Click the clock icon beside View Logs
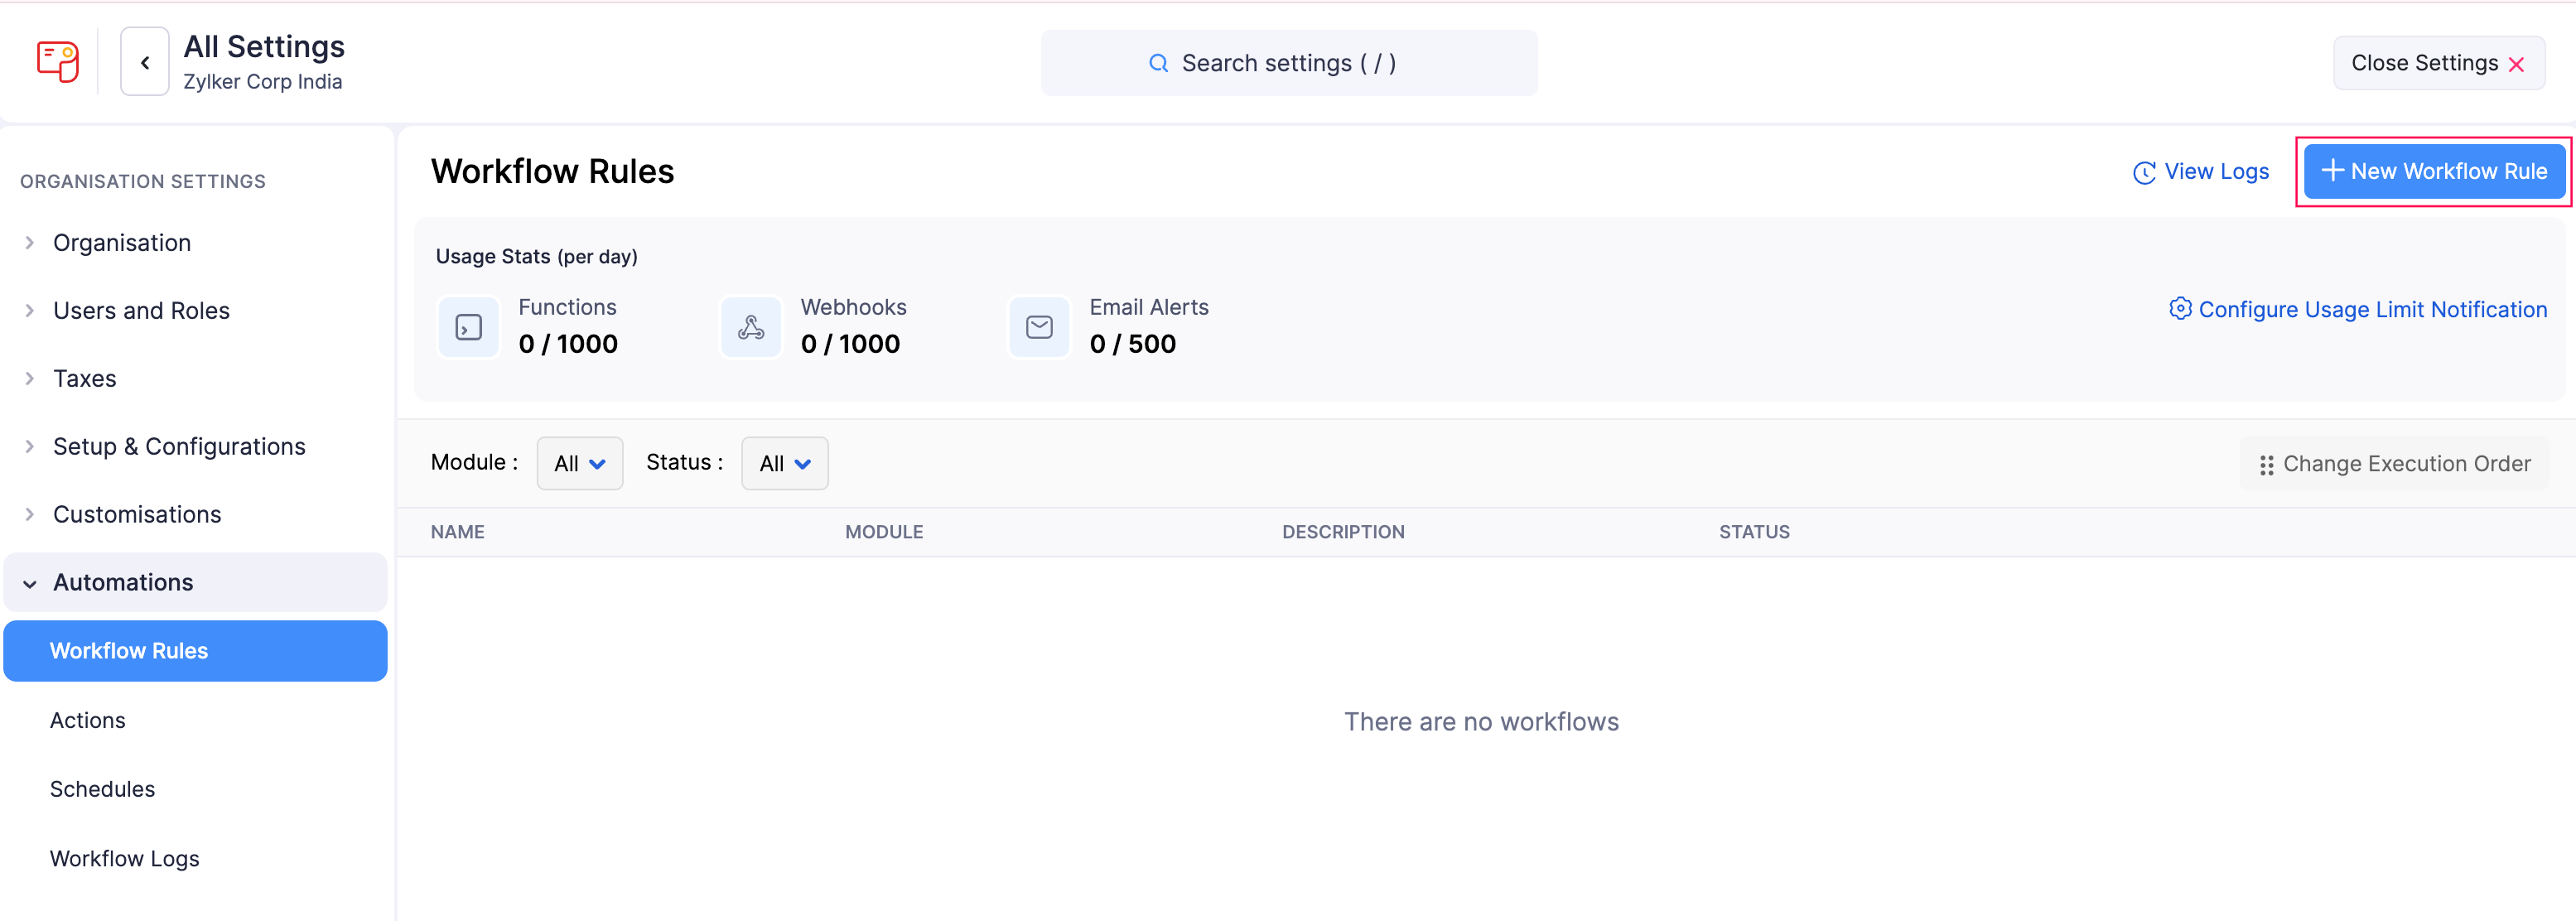The image size is (2576, 921). (2144, 172)
